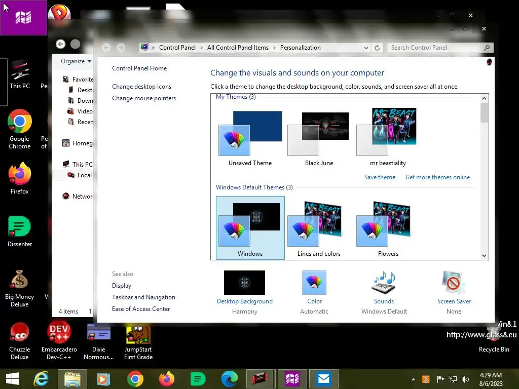Show hidden system tray icons
The image size is (519, 389).
[413, 379]
